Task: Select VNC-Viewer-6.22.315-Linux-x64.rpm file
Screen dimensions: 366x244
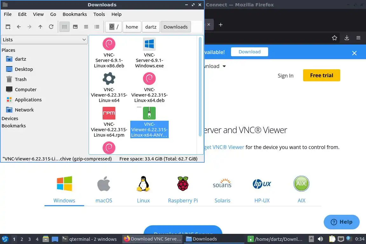Action: (x=109, y=122)
